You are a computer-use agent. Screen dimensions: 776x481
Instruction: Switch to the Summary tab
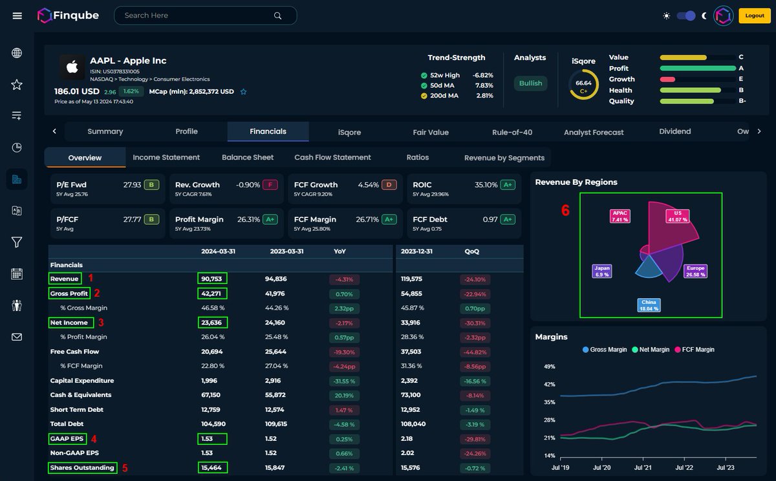(105, 131)
